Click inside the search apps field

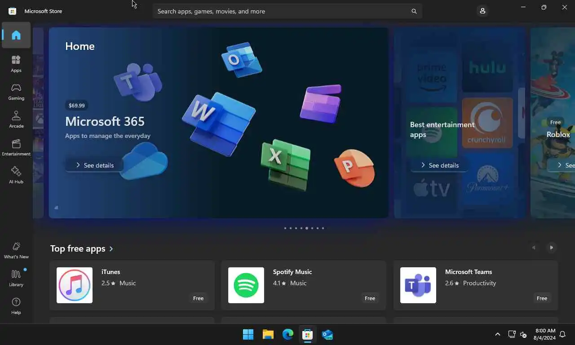click(x=287, y=11)
